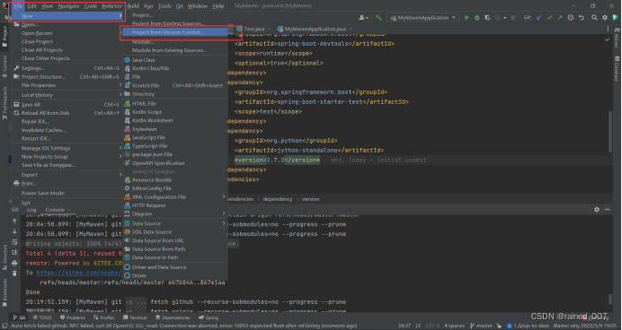Image resolution: width=622 pixels, height=330 pixels.
Task: Click the Build project hammer icon
Action: pos(378,17)
